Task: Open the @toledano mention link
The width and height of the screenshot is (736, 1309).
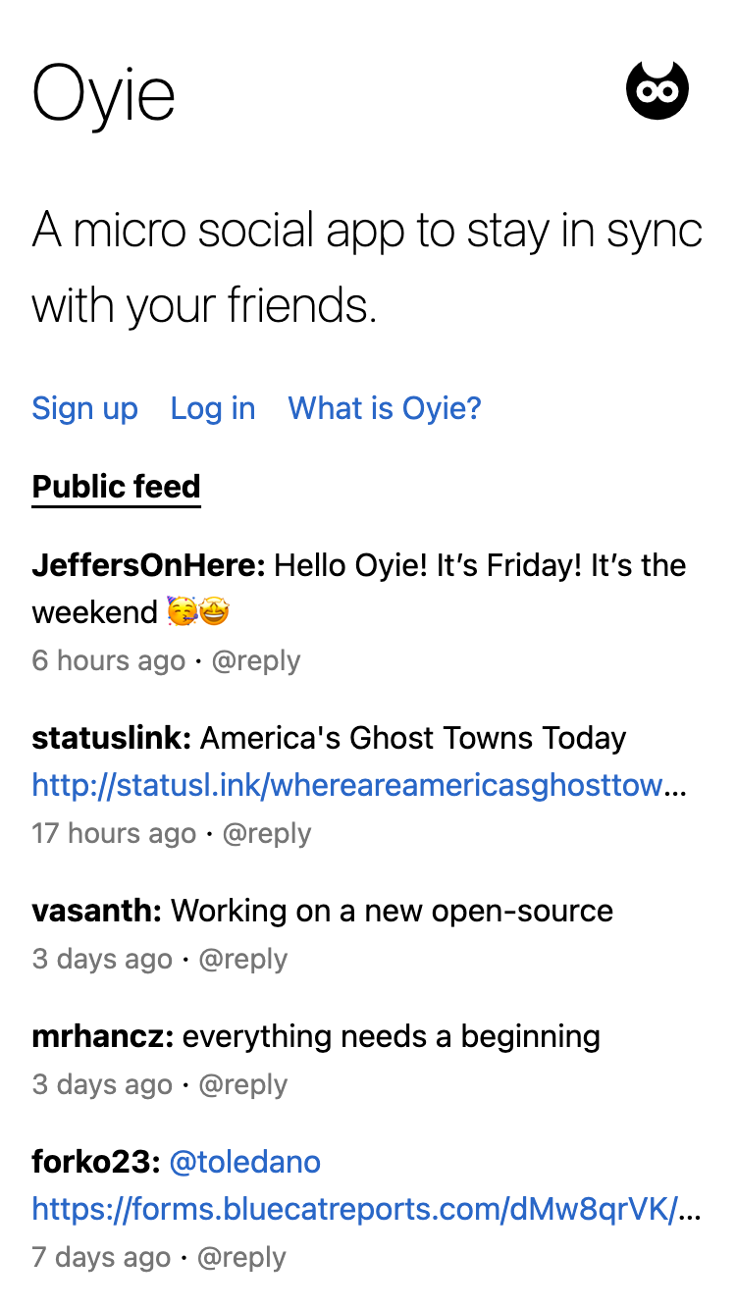Action: [245, 1162]
